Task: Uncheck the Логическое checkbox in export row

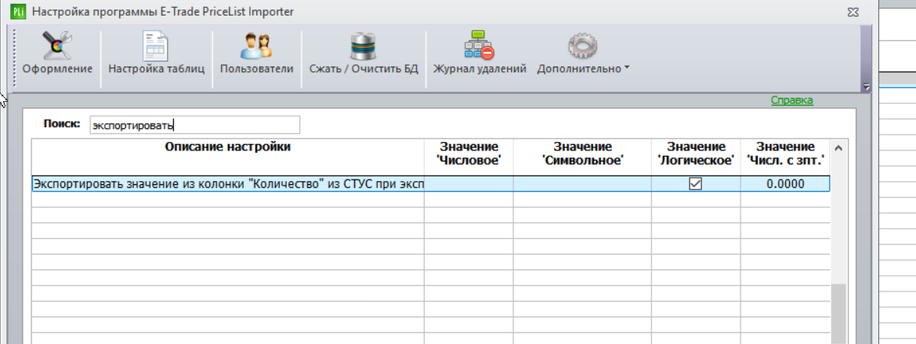Action: [695, 184]
